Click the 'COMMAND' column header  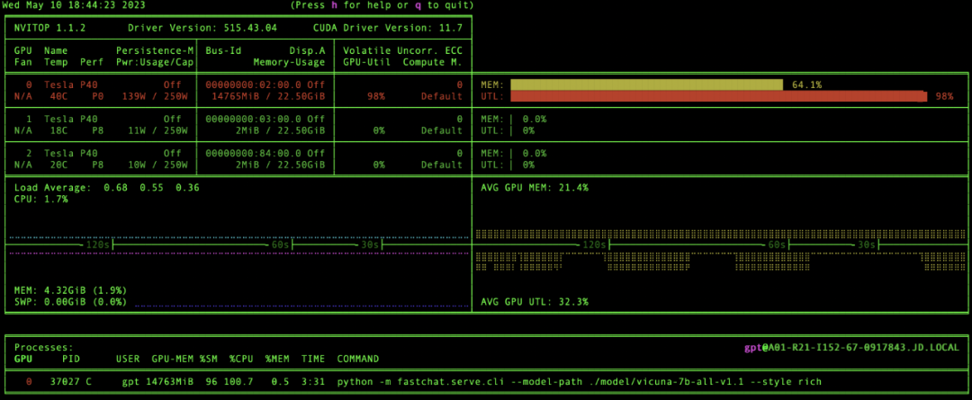point(357,360)
